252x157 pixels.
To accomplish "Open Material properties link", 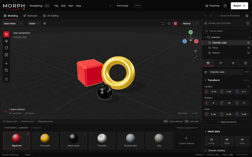I will pos(187,128).
